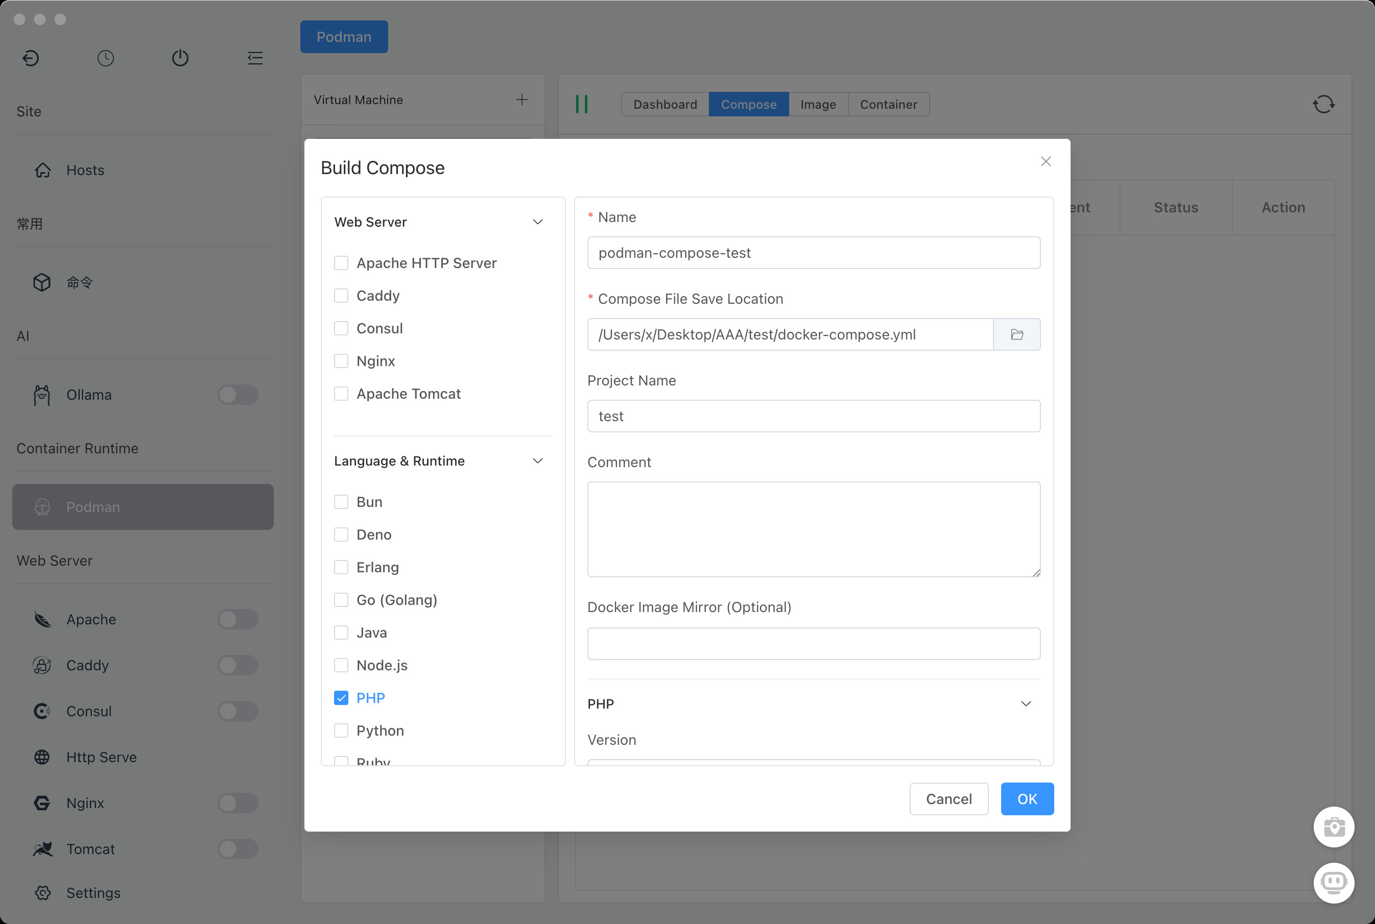
Task: Switch to the Image tab
Action: [817, 104]
